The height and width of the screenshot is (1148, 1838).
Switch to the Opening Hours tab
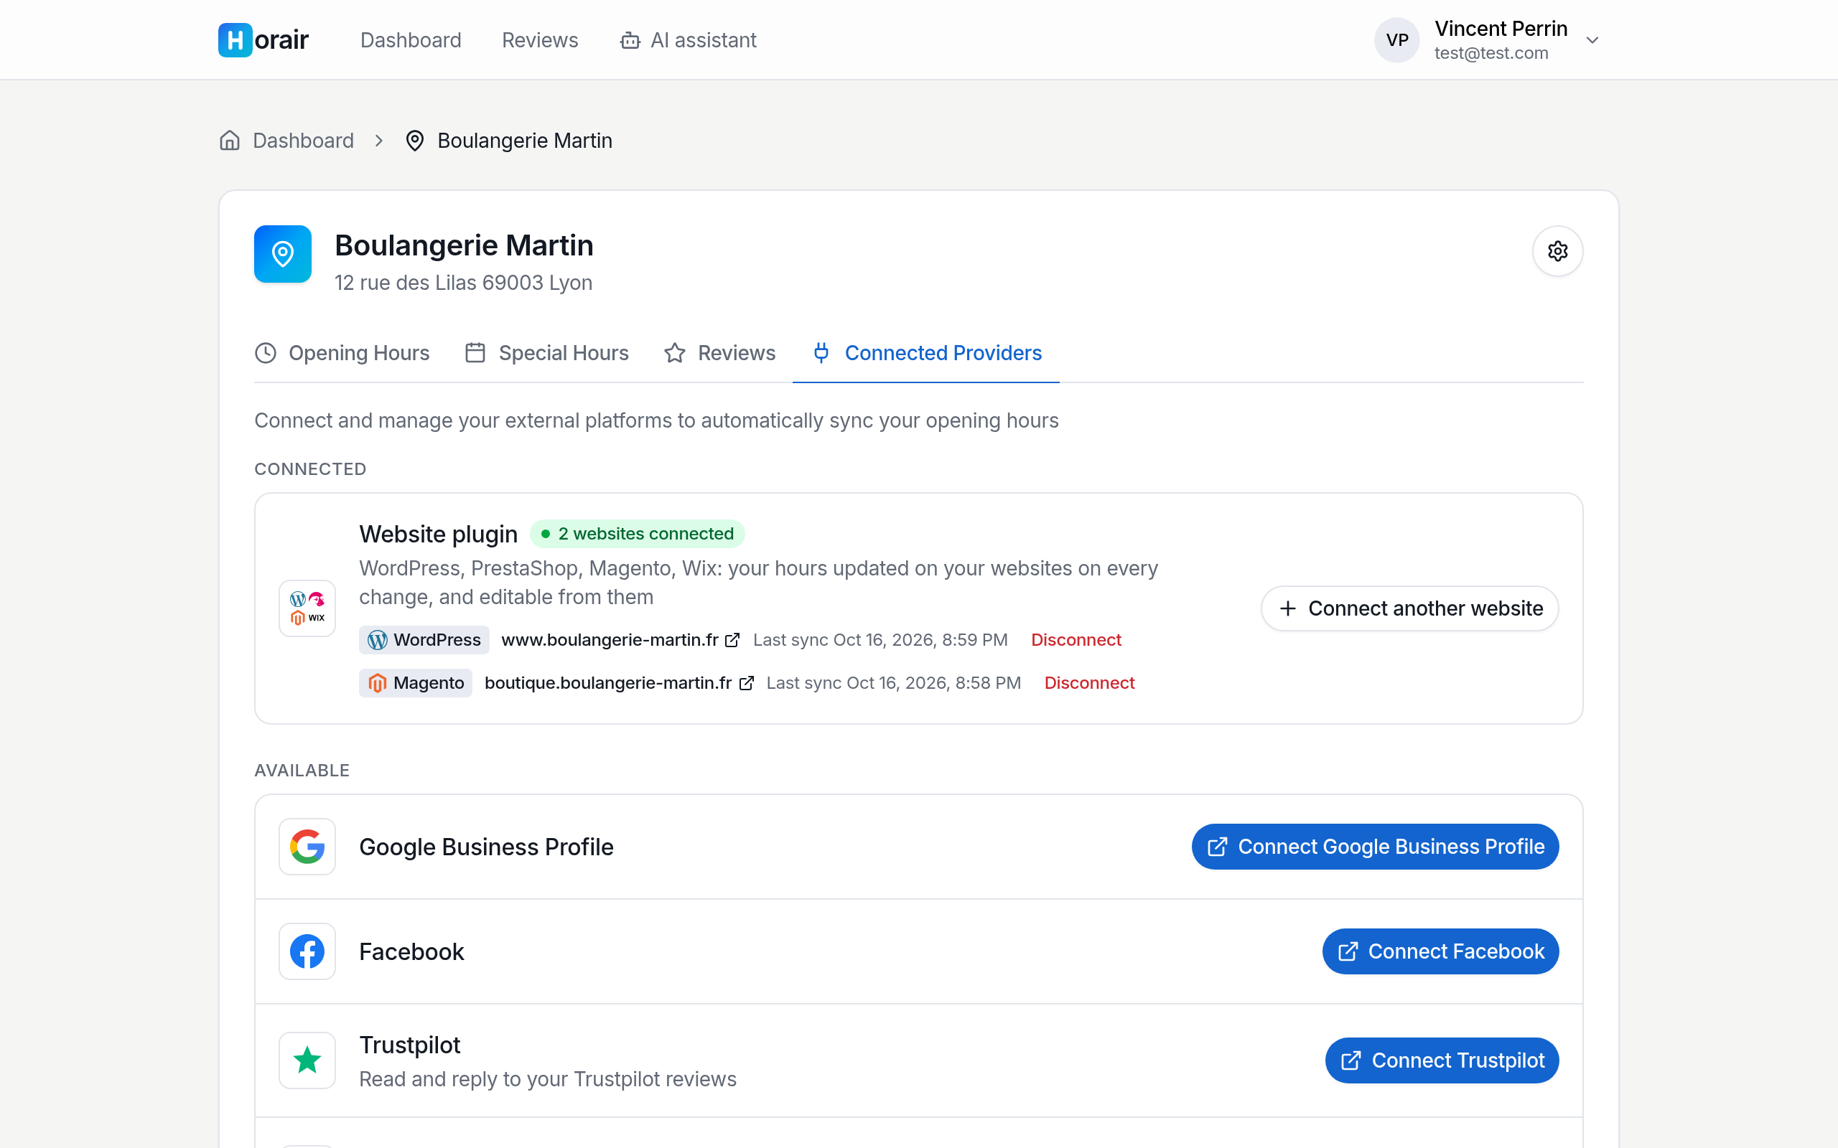342,353
